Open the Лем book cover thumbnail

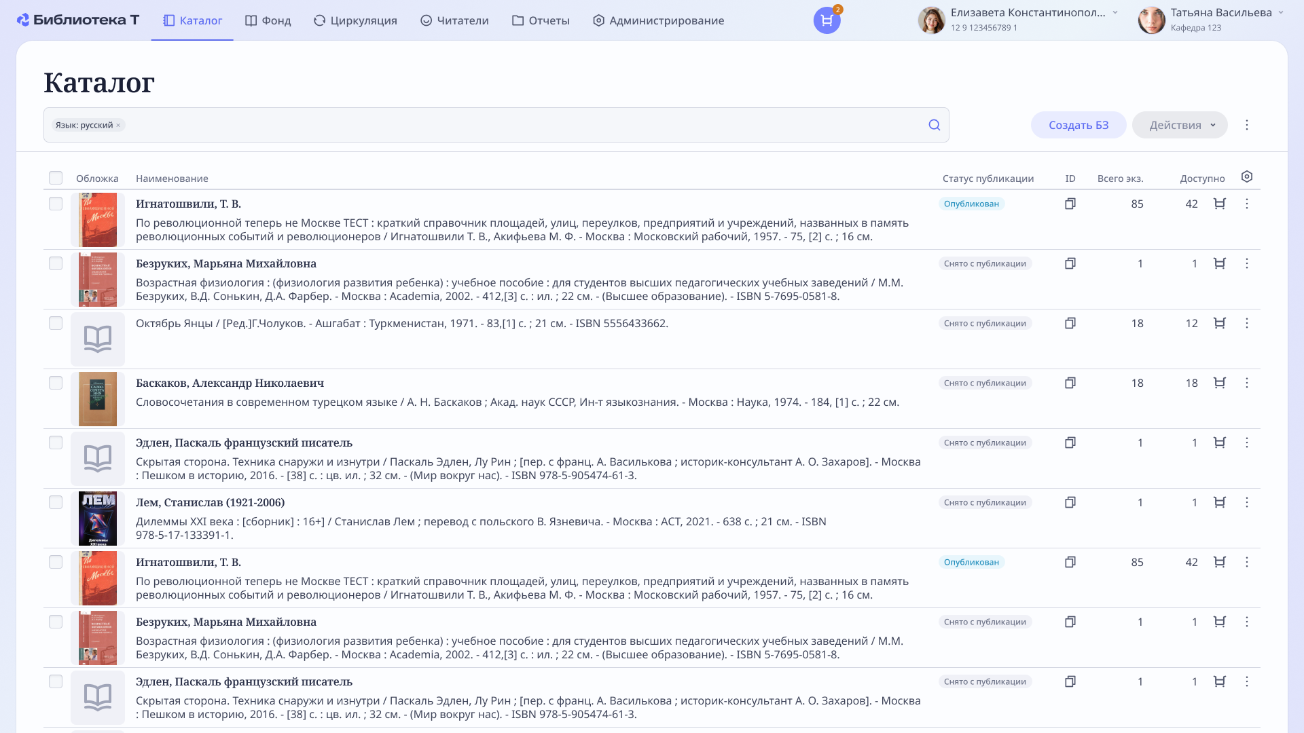(x=98, y=519)
